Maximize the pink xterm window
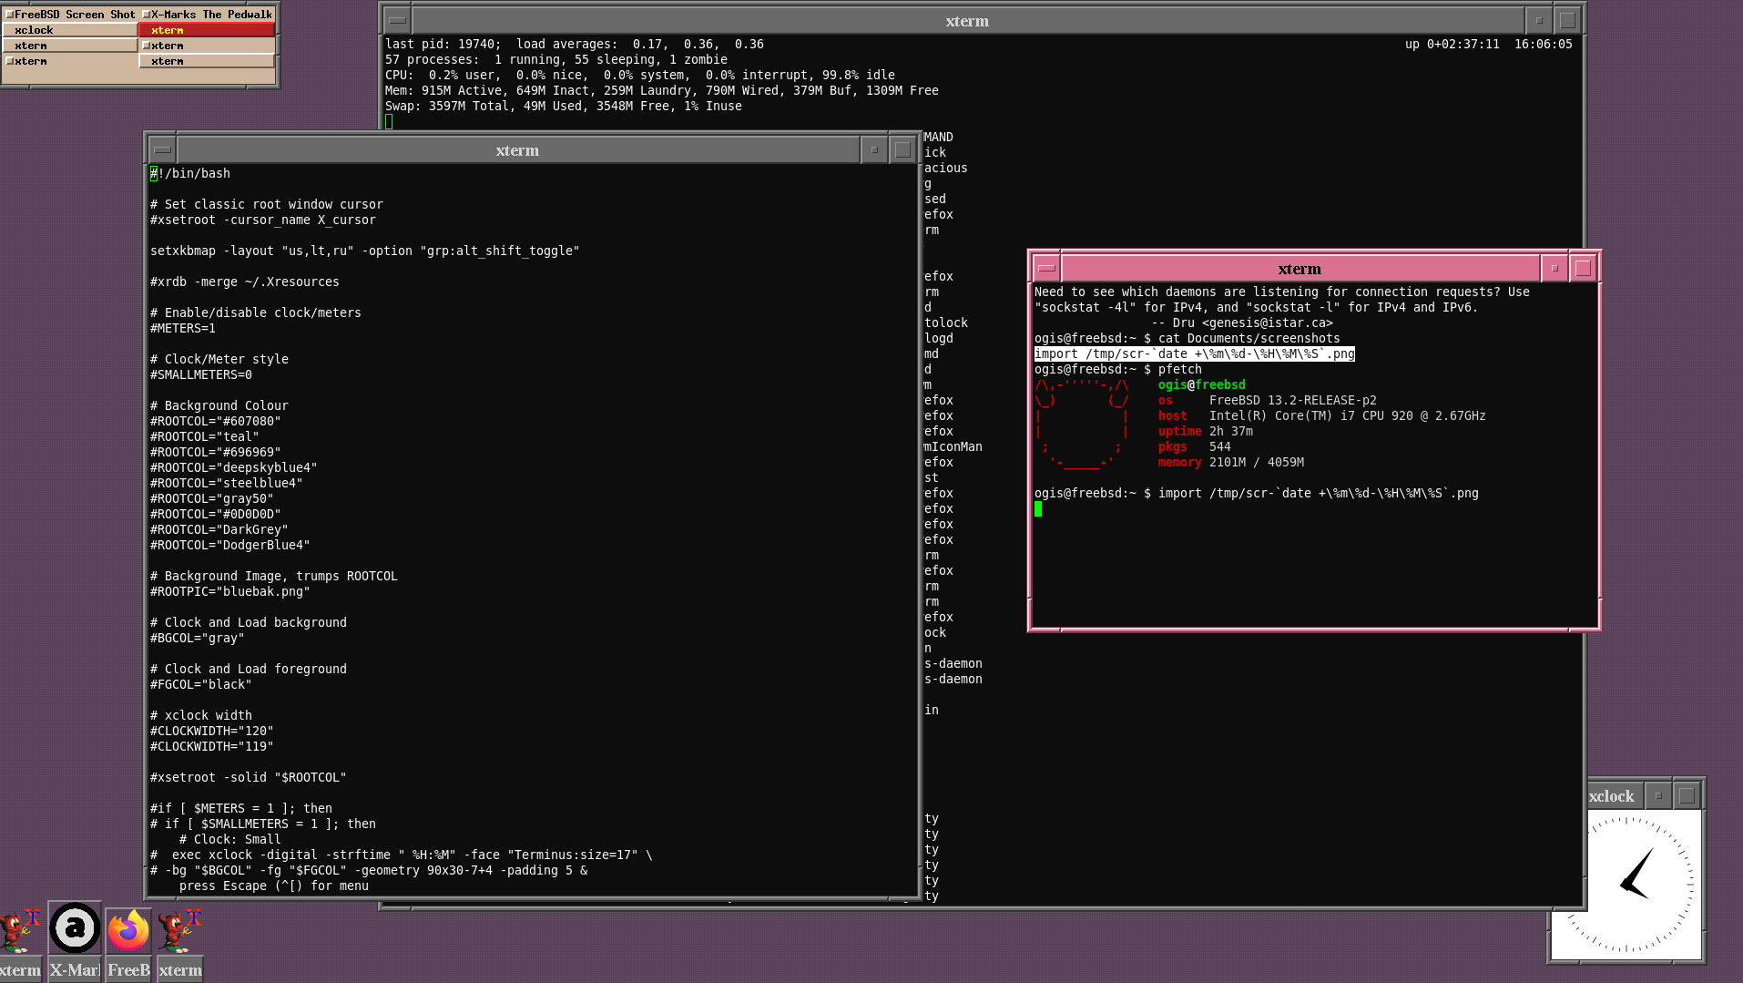The width and height of the screenshot is (1743, 983). [1583, 268]
